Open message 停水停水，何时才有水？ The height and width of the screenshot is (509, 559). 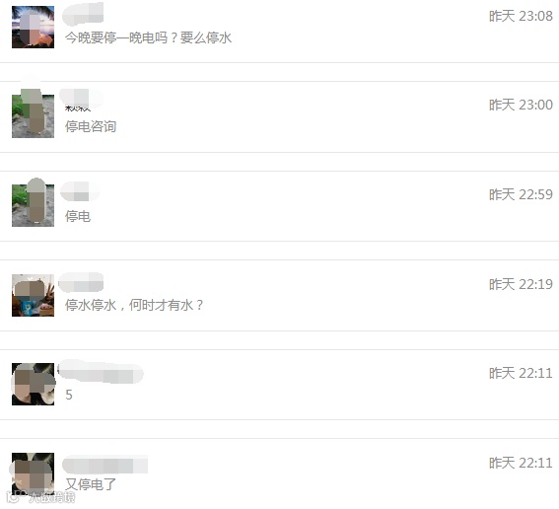[134, 305]
